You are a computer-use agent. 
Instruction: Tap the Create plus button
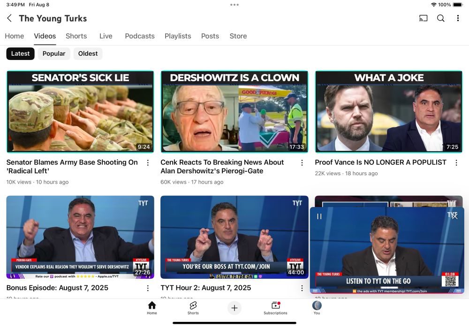click(234, 308)
